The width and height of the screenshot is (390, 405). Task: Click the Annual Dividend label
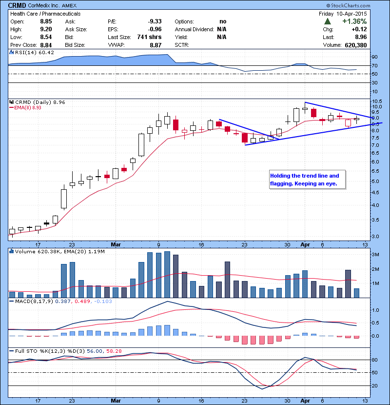195,29
